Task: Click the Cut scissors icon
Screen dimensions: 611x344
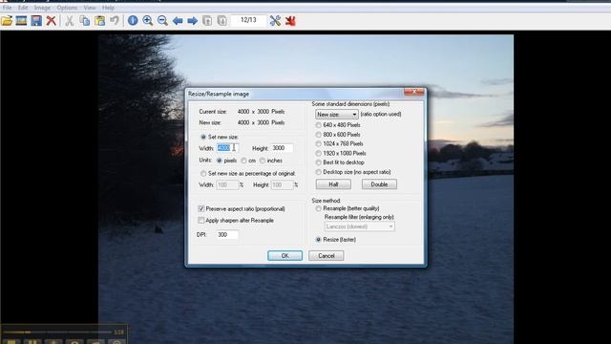Action: coord(70,21)
